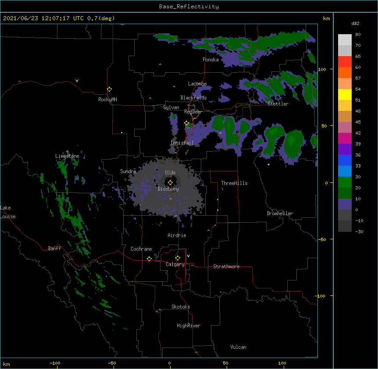The image size is (378, 369).
Task: Click the RockyMH label
Action: pyautogui.click(x=107, y=99)
